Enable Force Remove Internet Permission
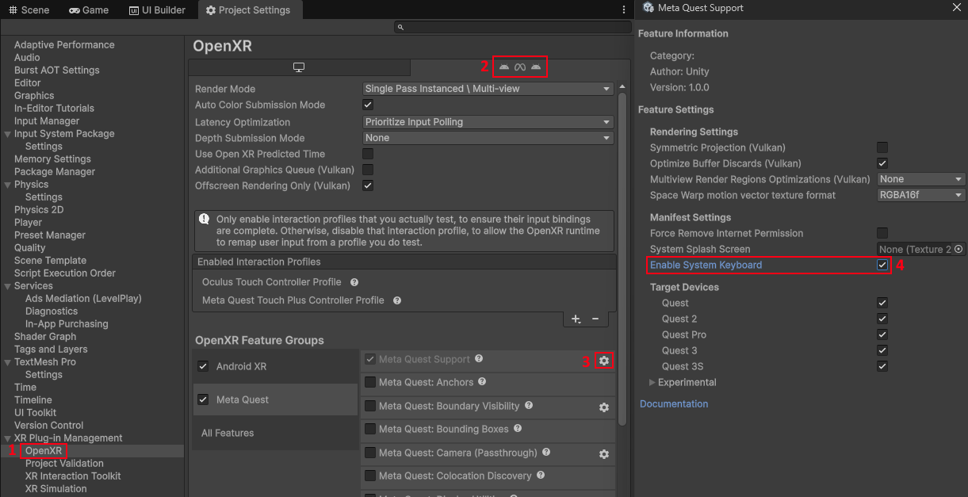This screenshot has height=497, width=968. pyautogui.click(x=882, y=233)
